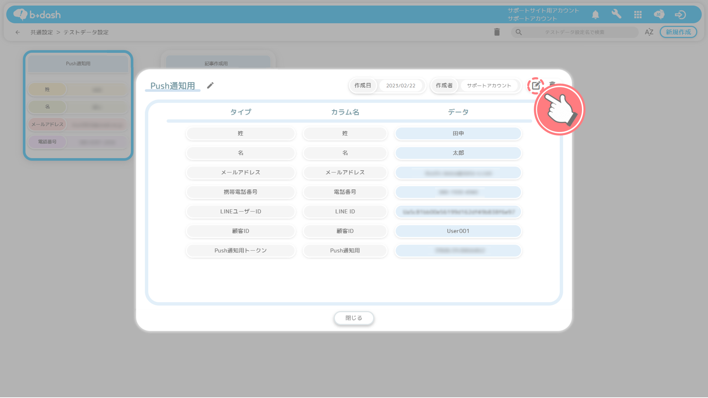Open notifications bell icon
This screenshot has height=398, width=708.
tap(595, 15)
